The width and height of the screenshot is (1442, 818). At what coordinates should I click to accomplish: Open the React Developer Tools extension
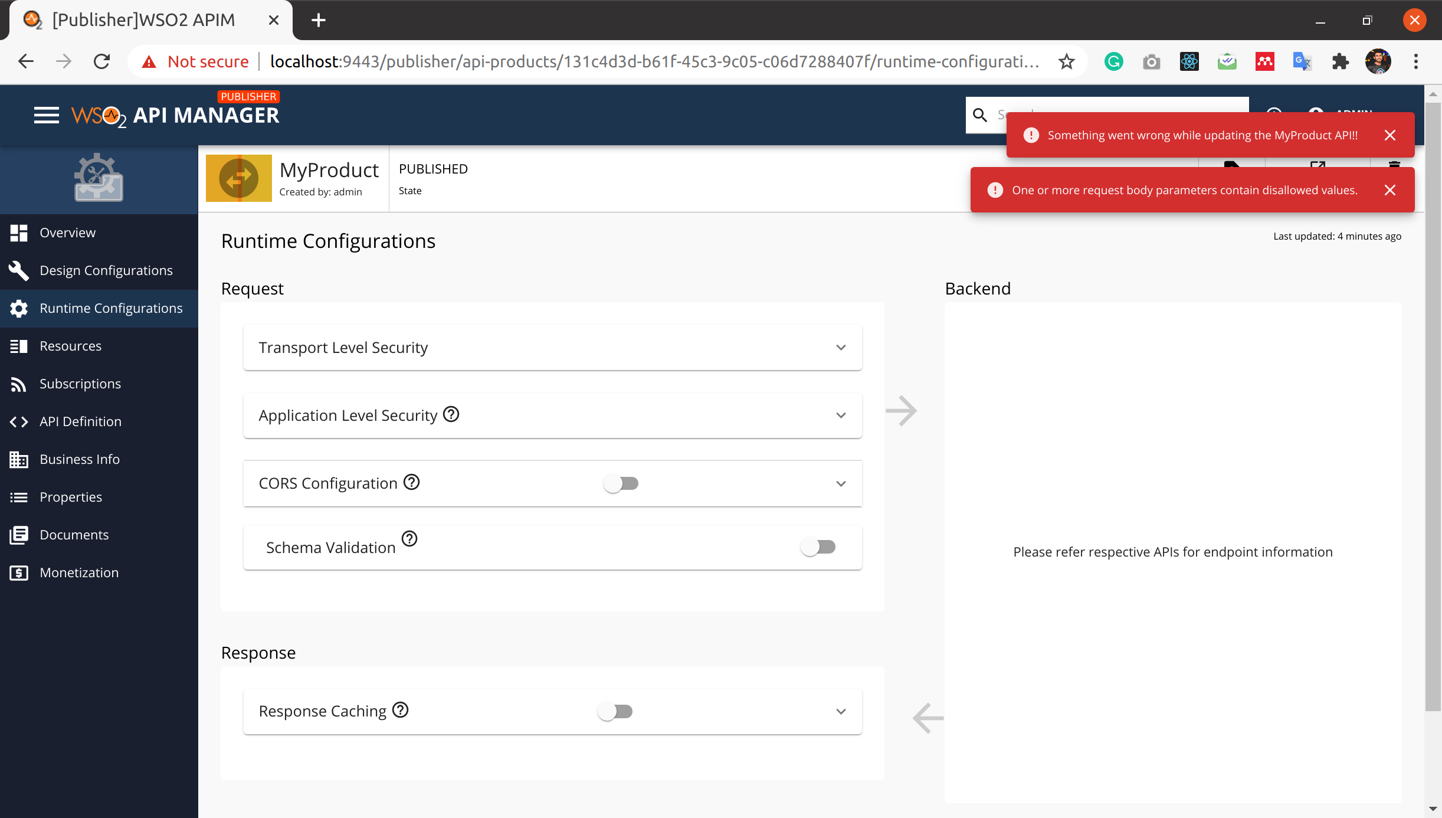point(1189,61)
